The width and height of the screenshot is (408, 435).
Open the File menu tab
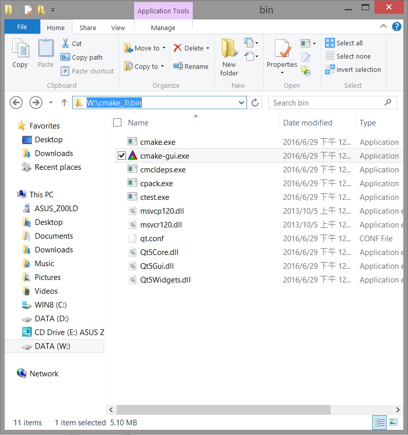click(x=22, y=27)
